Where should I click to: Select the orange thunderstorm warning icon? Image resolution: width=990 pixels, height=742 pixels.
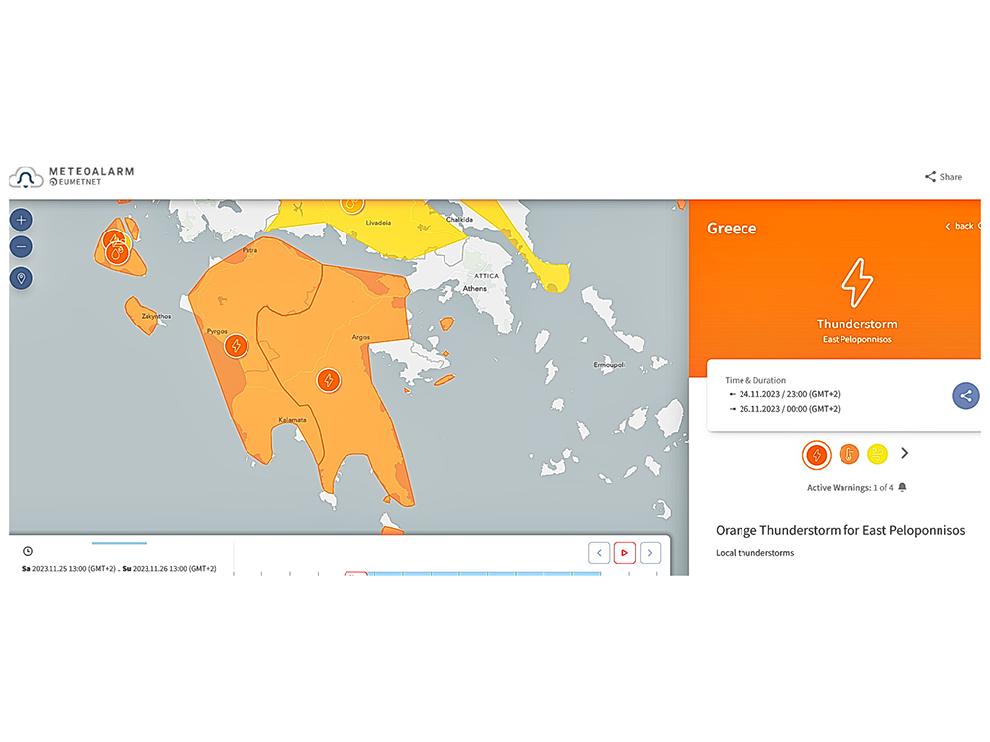pyautogui.click(x=817, y=455)
